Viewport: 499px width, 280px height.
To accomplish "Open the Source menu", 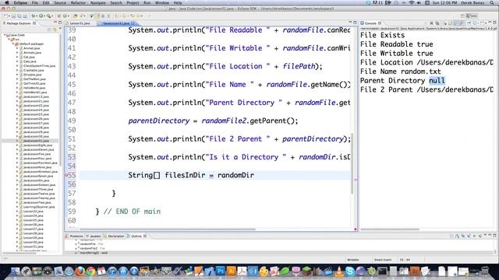I will coord(60,2).
